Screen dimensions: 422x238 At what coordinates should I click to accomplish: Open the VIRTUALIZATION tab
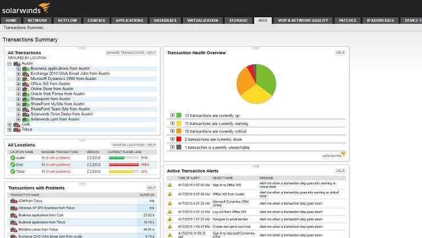click(x=202, y=21)
